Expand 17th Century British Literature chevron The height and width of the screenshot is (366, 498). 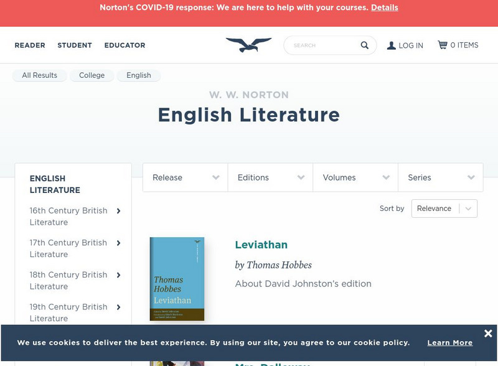[118, 243]
